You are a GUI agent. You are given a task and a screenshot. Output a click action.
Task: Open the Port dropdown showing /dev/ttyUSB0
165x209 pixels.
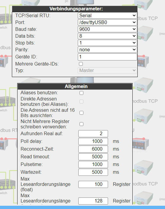tap(107, 23)
